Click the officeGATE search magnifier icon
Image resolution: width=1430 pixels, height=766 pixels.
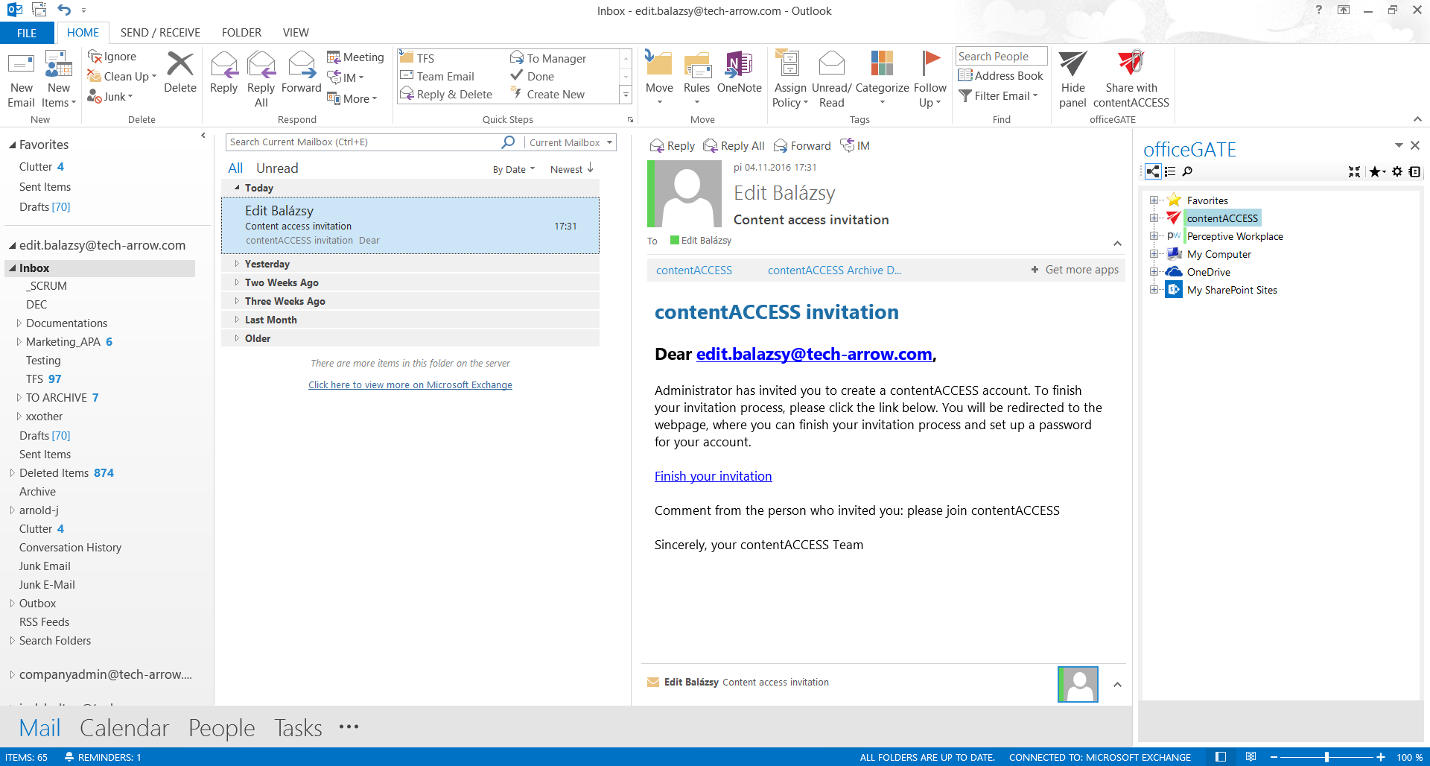tap(1187, 171)
